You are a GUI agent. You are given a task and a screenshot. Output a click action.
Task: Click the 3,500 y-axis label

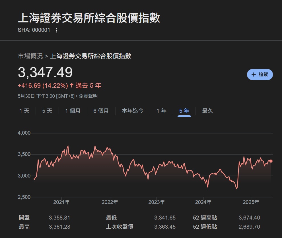24,154
